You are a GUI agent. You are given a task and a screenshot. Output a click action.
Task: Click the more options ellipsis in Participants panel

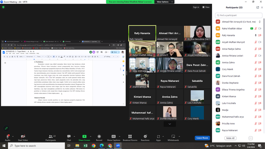pyautogui.click(x=251, y=138)
